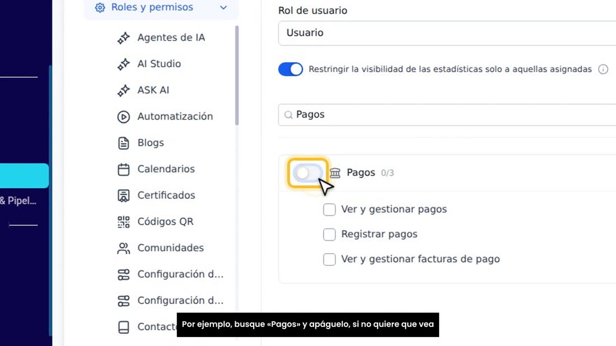The image size is (616, 346).
Task: Click the Agentes de IA sparkle icon
Action: 123,38
